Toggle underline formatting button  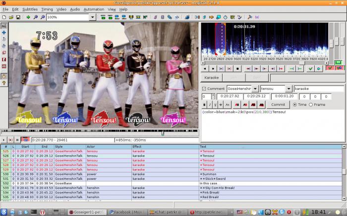click(x=215, y=105)
